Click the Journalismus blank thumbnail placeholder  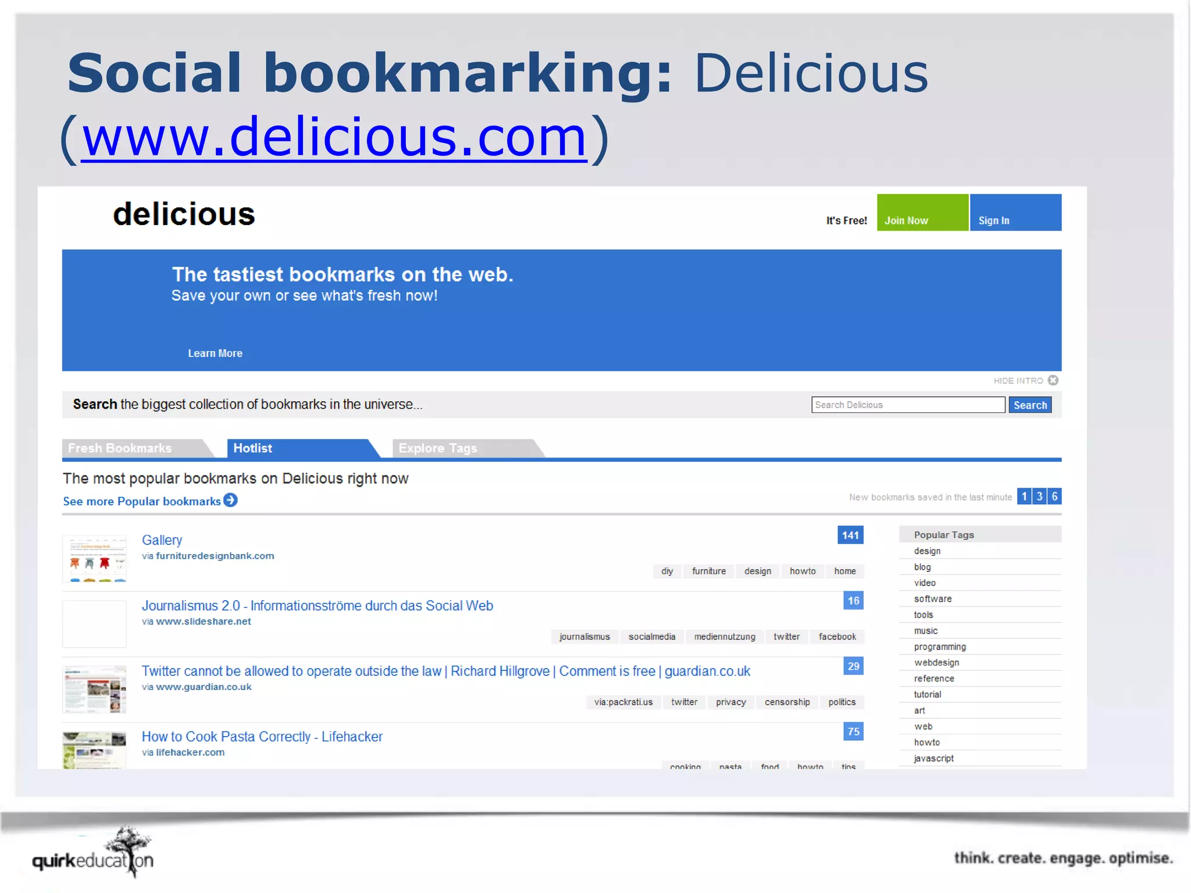[x=94, y=624]
